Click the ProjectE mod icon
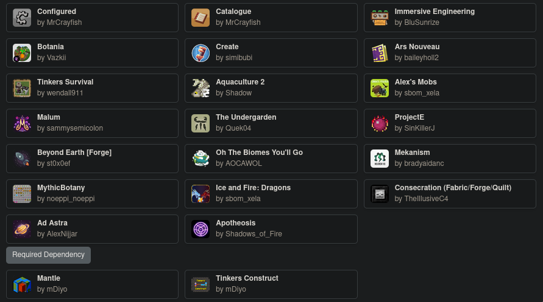 [380, 123]
